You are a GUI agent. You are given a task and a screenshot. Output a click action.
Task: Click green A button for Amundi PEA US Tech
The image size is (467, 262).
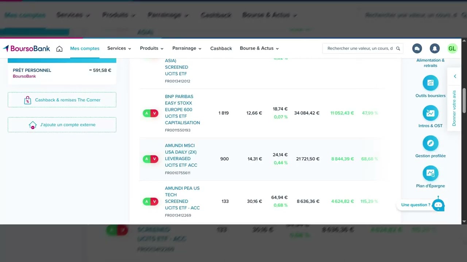147,201
